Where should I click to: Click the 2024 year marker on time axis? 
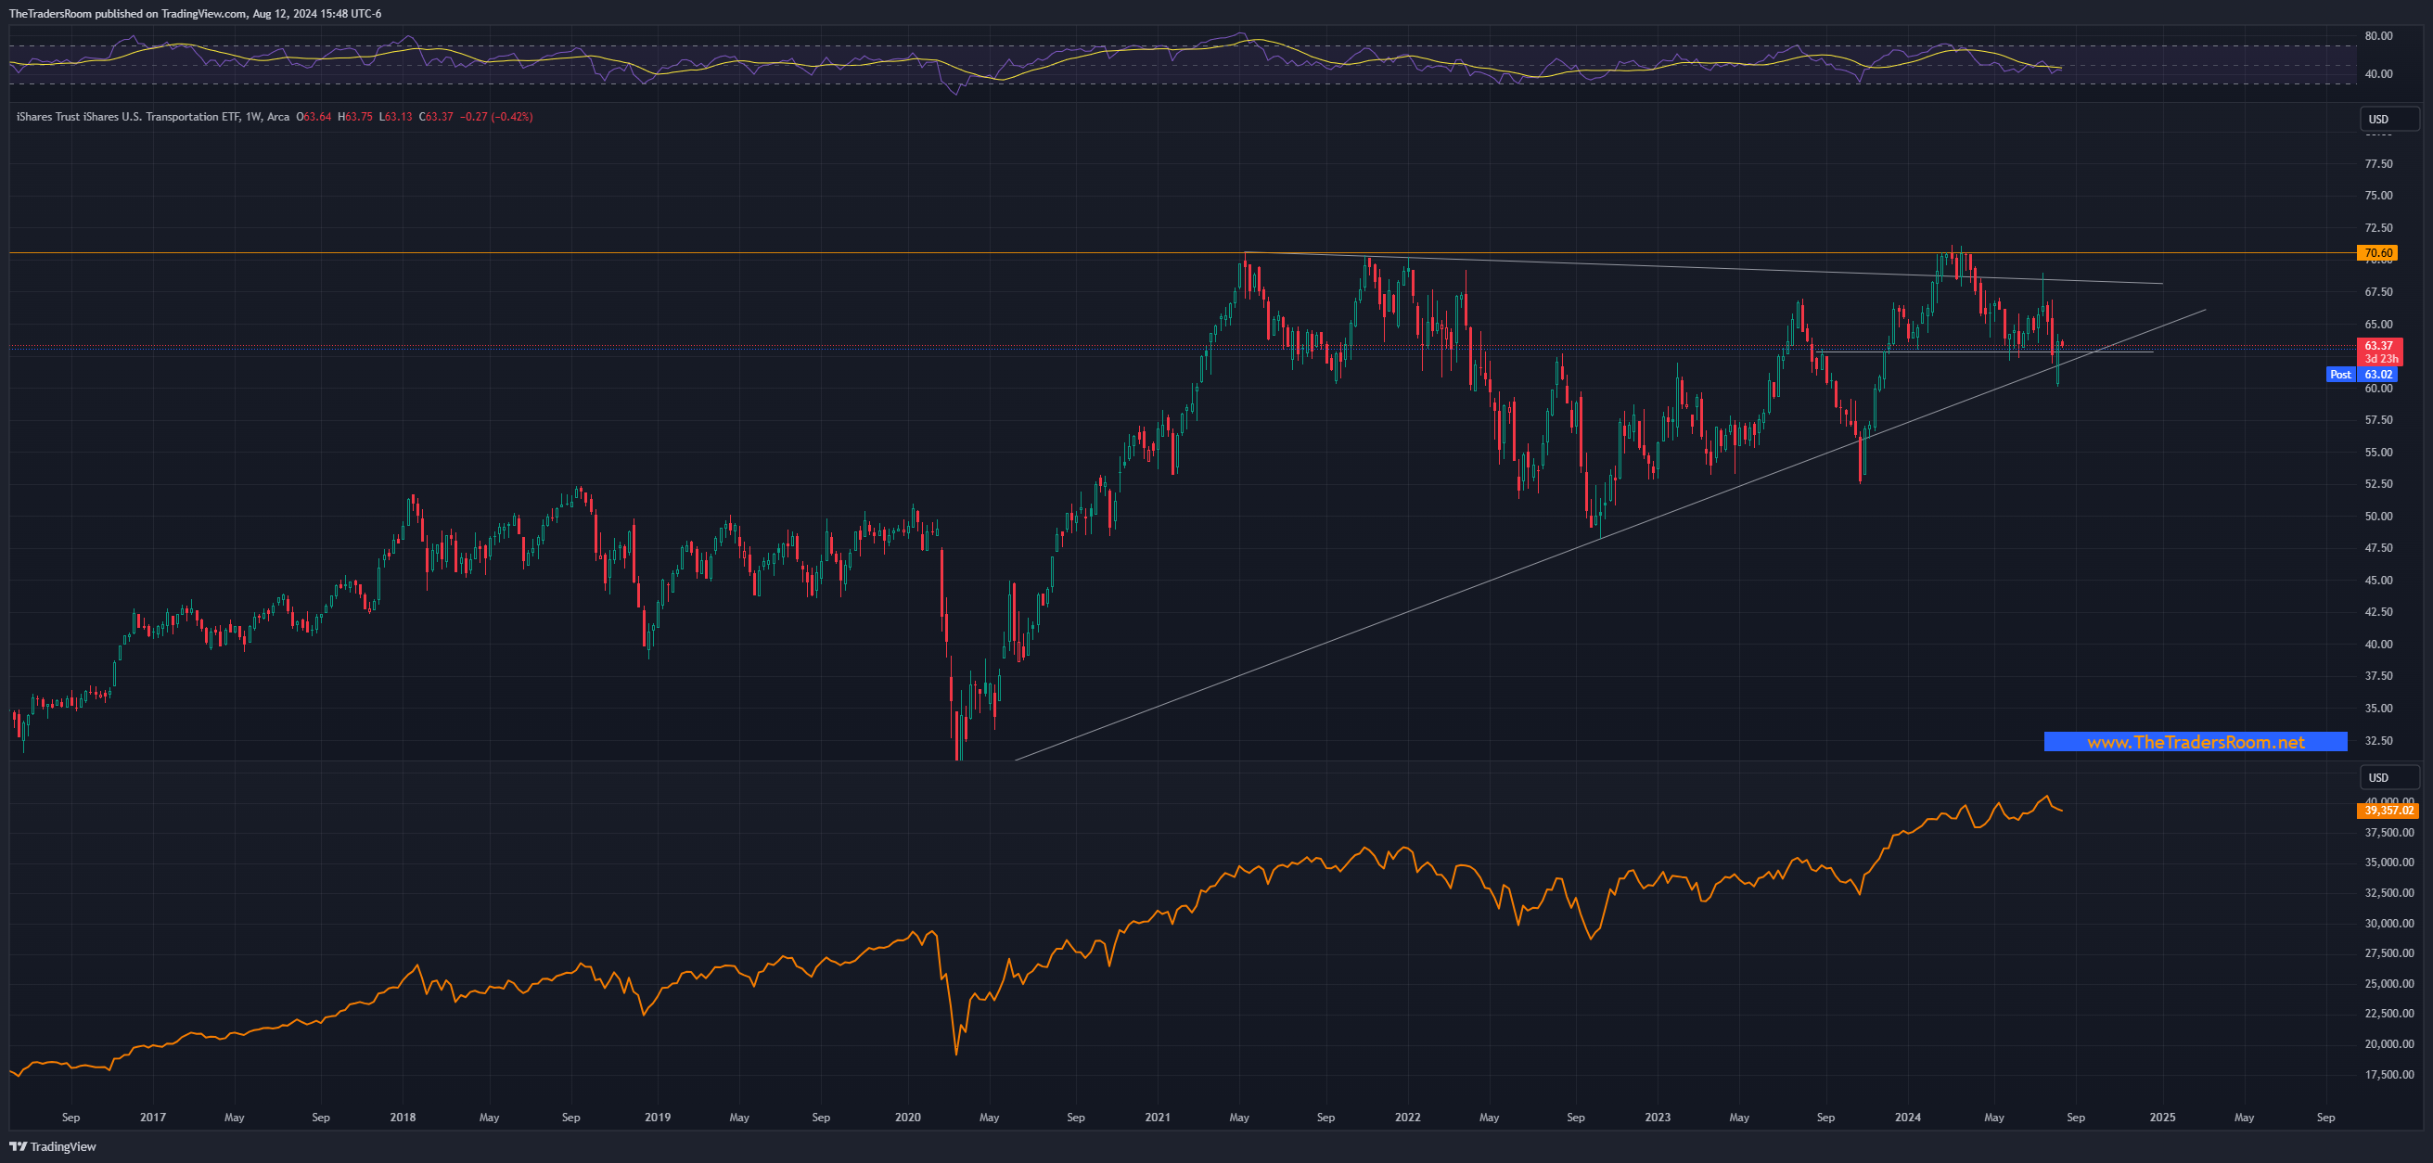point(1907,1117)
